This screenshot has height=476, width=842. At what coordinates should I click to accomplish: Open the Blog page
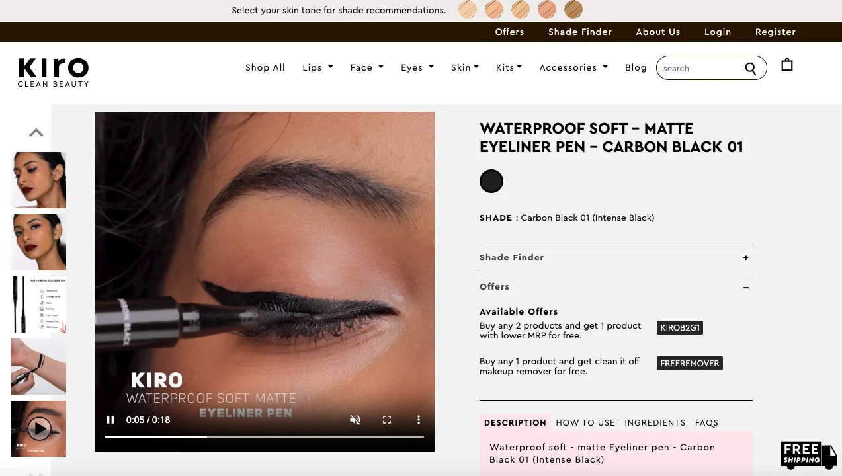click(636, 67)
